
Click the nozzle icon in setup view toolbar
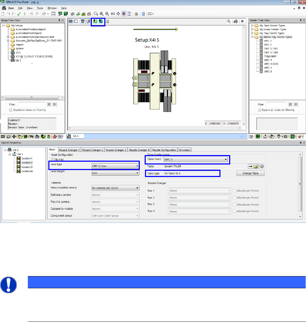point(83,21)
